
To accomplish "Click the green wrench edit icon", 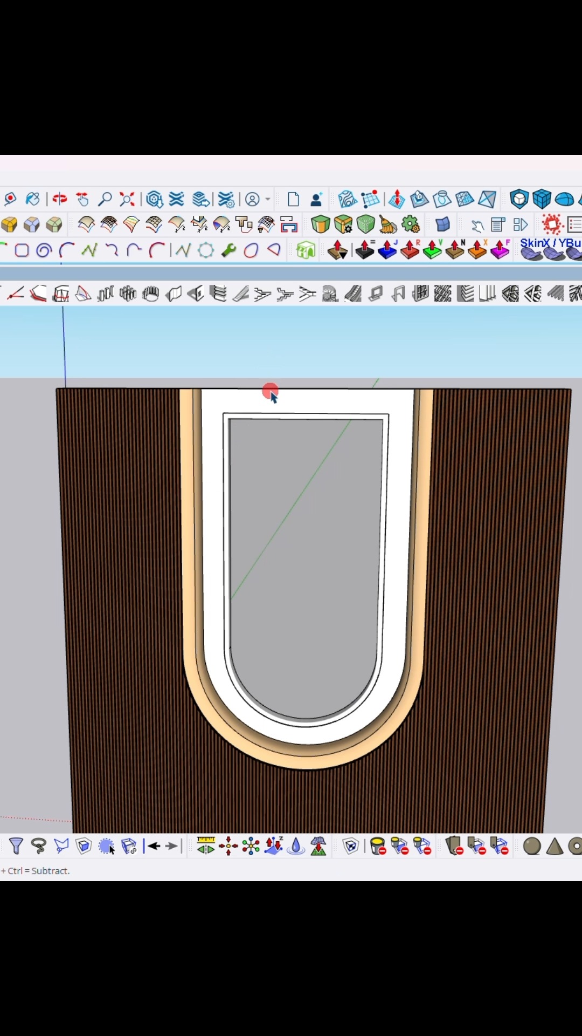I will pos(228,250).
